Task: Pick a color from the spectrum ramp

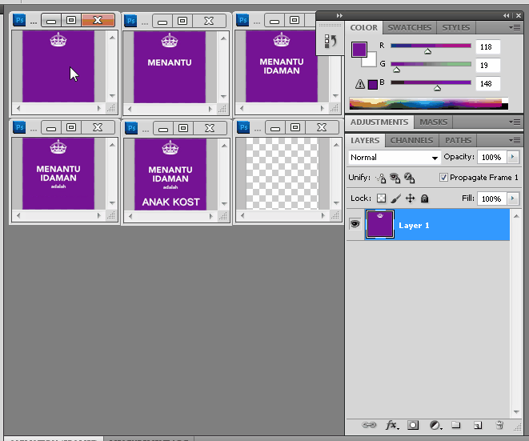Action: pyautogui.click(x=428, y=103)
